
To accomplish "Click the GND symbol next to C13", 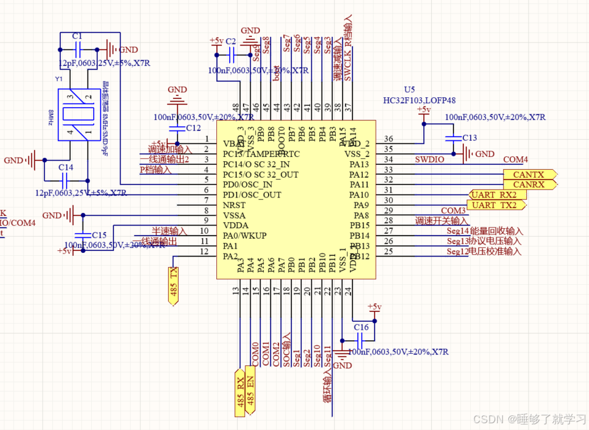I will (x=466, y=154).
